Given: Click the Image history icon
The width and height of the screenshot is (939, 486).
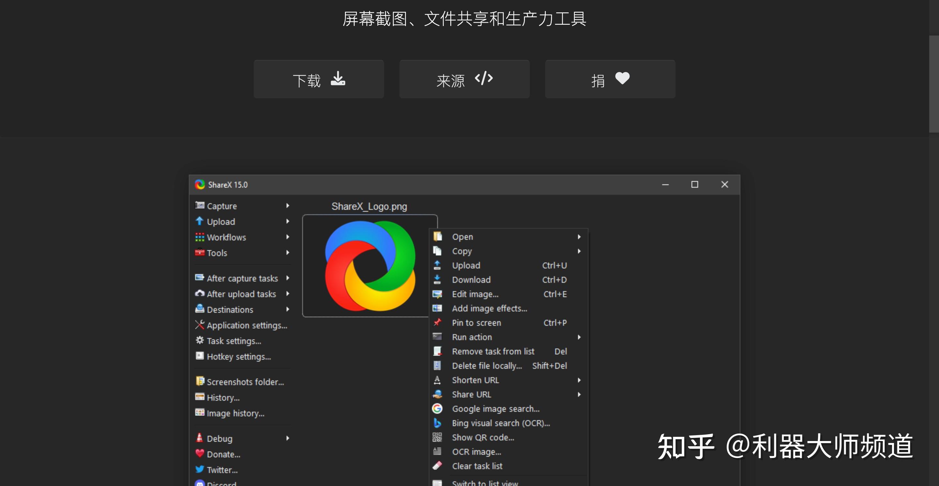Looking at the screenshot, I should pos(200,413).
